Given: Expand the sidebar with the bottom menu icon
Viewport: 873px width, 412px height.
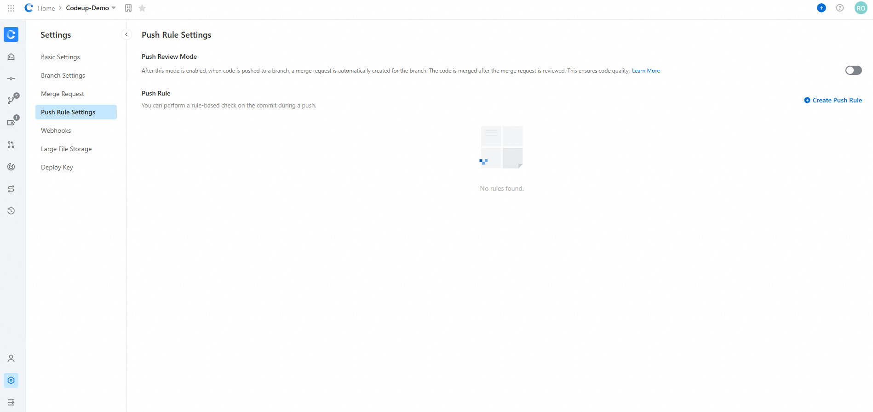Looking at the screenshot, I should click(x=11, y=402).
